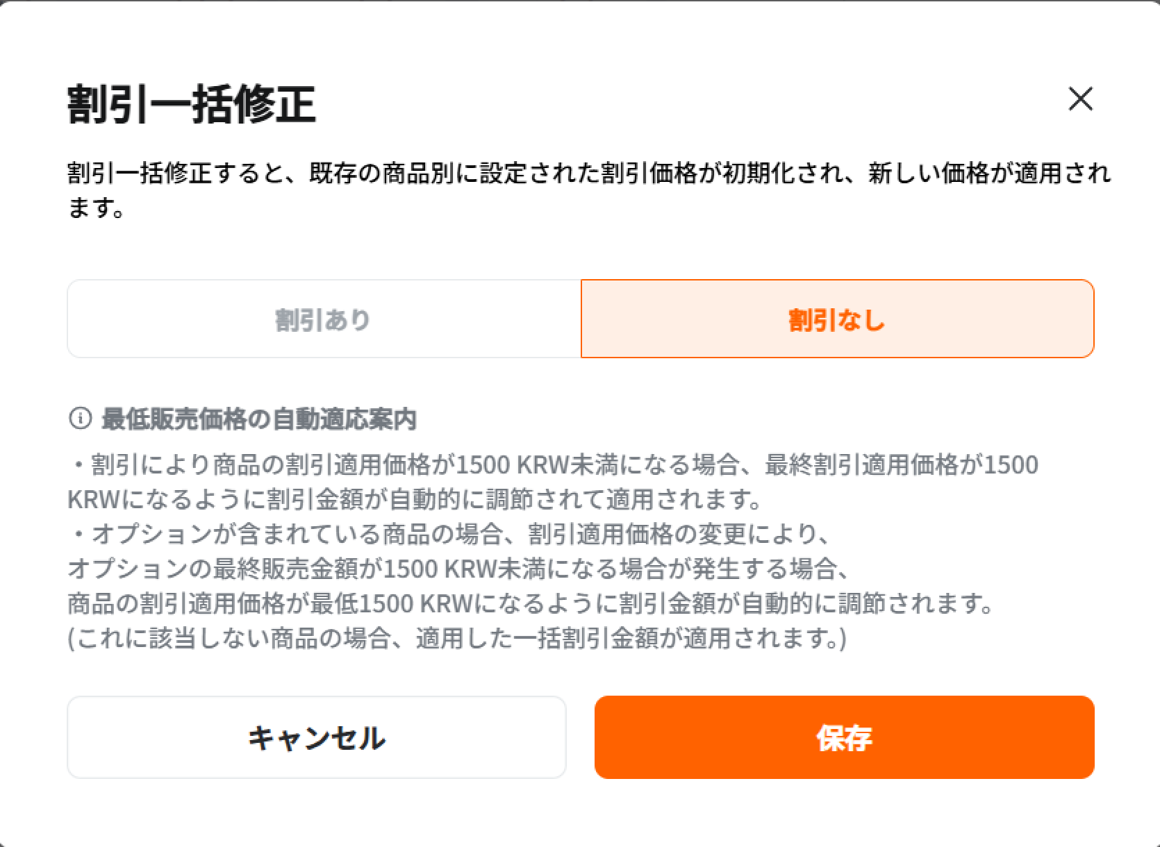Click the 割引一括修正 dialog title
The image size is (1160, 847).
tap(192, 104)
